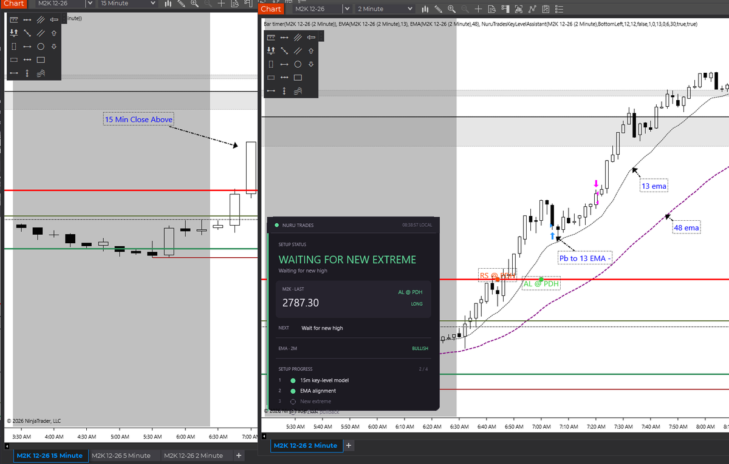This screenshot has height=464, width=729.
Task: Show data box in 15 Minute chart toolbar
Action: (234, 4)
